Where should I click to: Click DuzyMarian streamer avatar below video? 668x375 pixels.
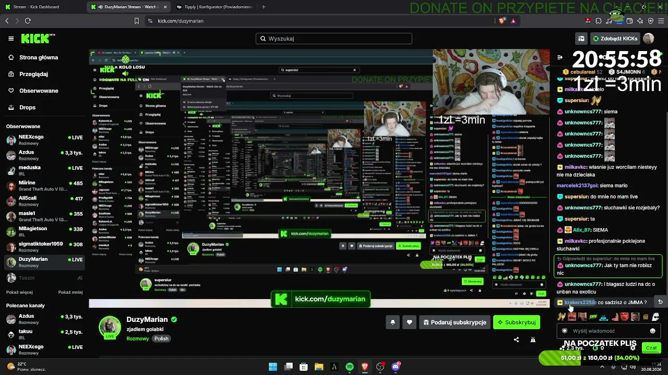(110, 327)
